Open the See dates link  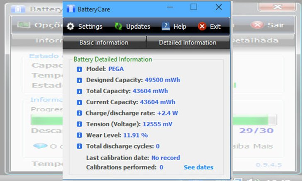point(198,167)
